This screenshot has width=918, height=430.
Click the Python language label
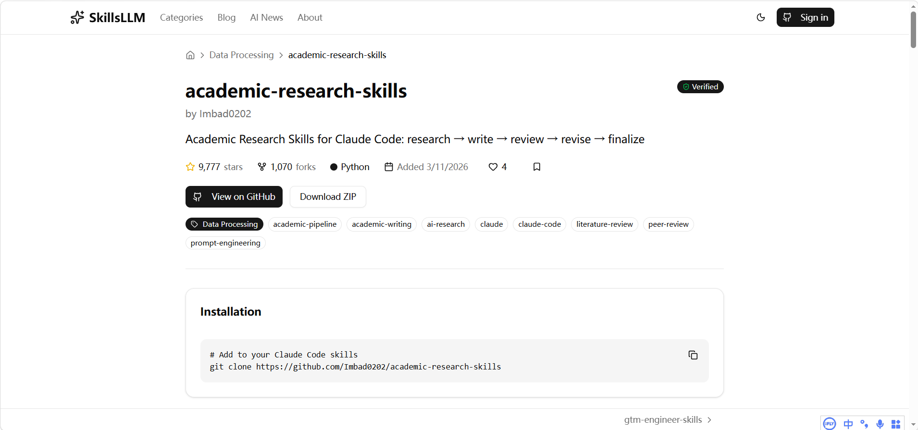pyautogui.click(x=355, y=167)
